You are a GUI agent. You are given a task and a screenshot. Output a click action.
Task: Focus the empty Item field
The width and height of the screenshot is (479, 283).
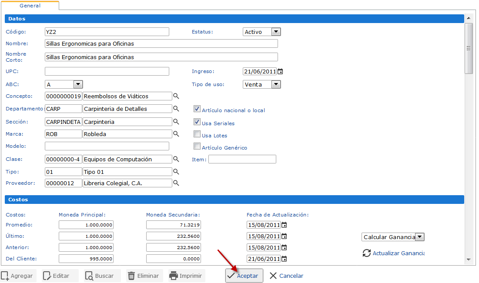[x=242, y=159]
